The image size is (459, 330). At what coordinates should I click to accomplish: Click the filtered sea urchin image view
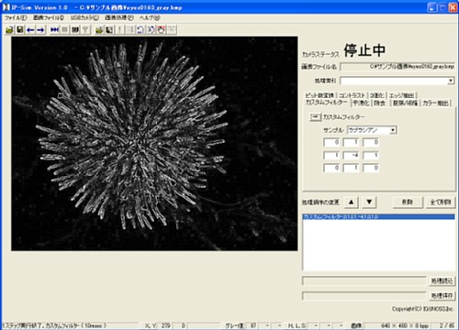(154, 144)
